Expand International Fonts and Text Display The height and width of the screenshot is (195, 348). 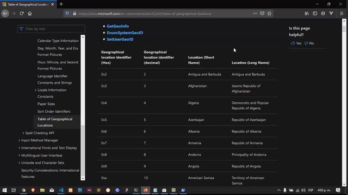coord(20,148)
